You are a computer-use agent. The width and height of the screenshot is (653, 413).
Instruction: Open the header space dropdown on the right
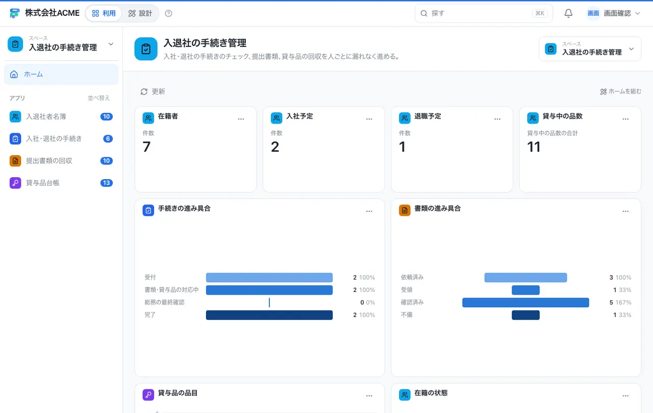(x=590, y=49)
